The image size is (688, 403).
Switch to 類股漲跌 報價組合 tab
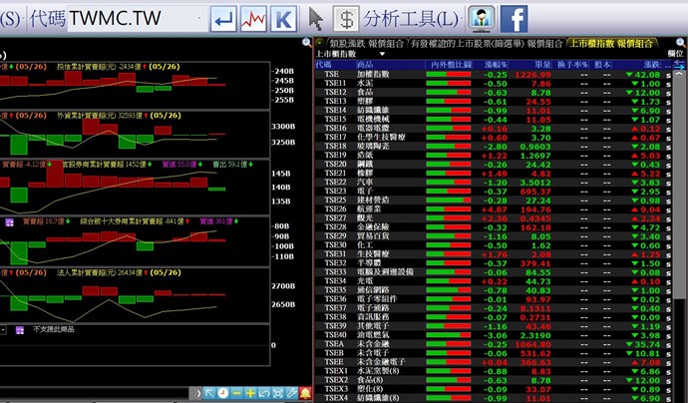366,44
